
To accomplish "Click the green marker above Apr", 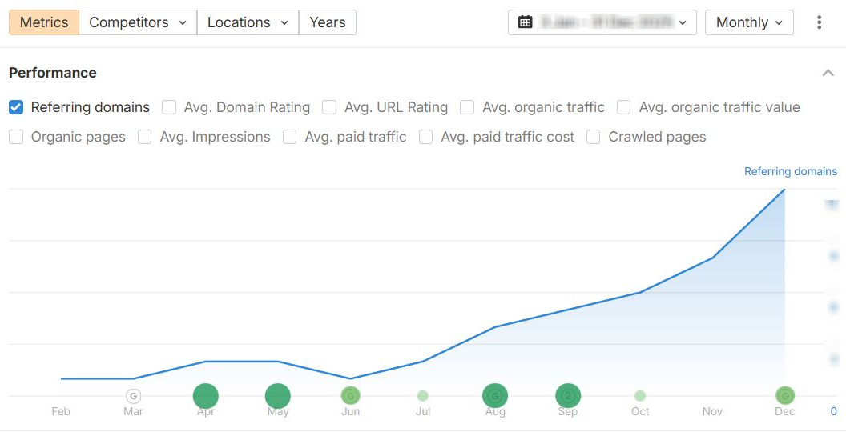I will tap(206, 396).
